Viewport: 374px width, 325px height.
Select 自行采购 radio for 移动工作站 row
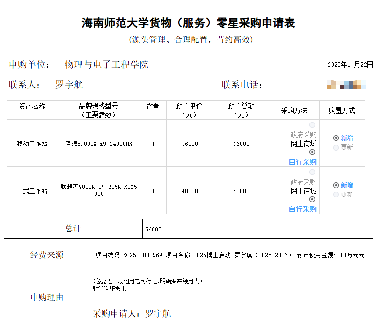click(x=312, y=152)
